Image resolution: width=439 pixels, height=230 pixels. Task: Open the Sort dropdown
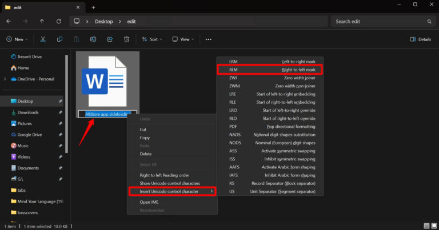click(153, 39)
